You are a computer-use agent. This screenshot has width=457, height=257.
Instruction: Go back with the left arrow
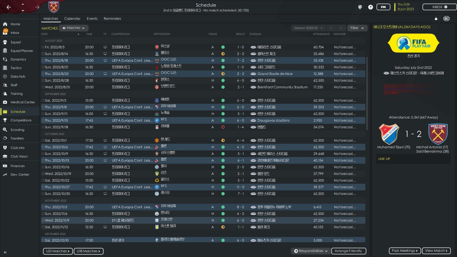tap(9, 7)
